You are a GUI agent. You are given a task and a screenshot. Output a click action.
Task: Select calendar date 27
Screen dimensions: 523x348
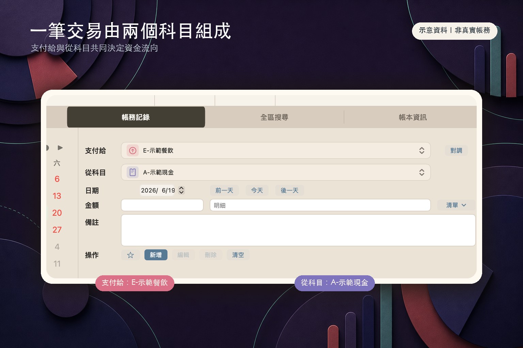(x=57, y=230)
